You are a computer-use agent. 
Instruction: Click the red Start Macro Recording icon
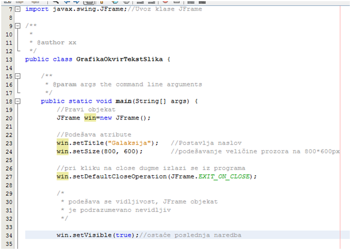click(x=165, y=2)
